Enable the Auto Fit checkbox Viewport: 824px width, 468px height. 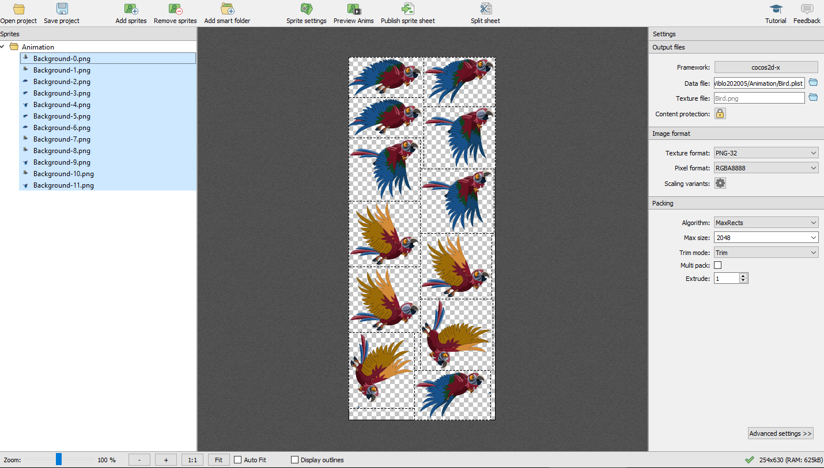[238, 460]
